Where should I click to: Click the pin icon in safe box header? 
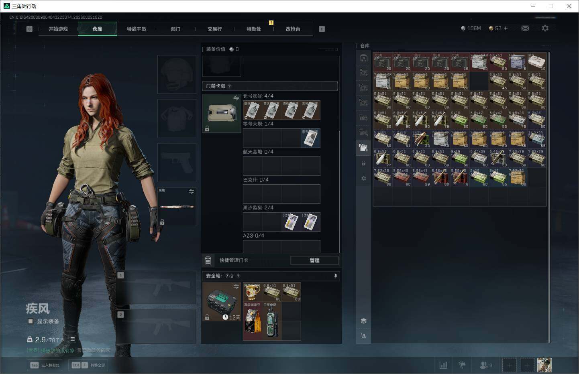pos(335,276)
